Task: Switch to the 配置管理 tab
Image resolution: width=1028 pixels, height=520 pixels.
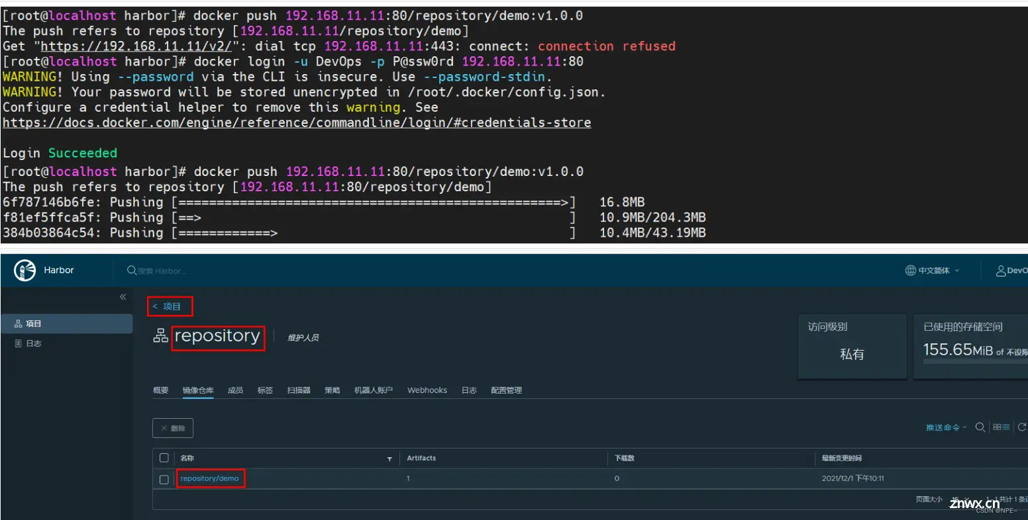Action: pyautogui.click(x=506, y=390)
